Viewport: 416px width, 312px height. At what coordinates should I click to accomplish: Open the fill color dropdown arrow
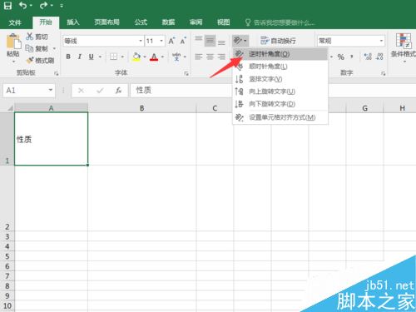(145, 57)
